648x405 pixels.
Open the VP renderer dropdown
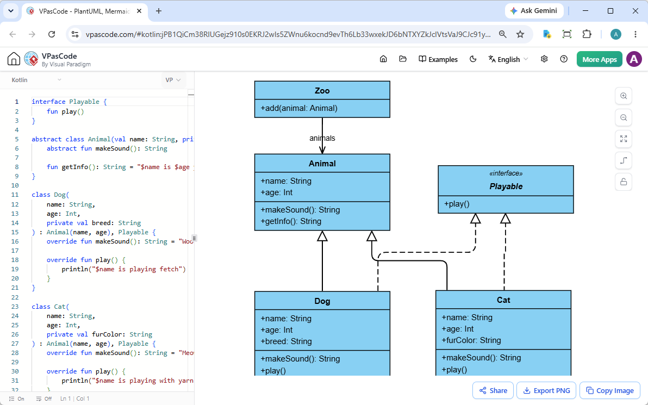click(x=173, y=80)
